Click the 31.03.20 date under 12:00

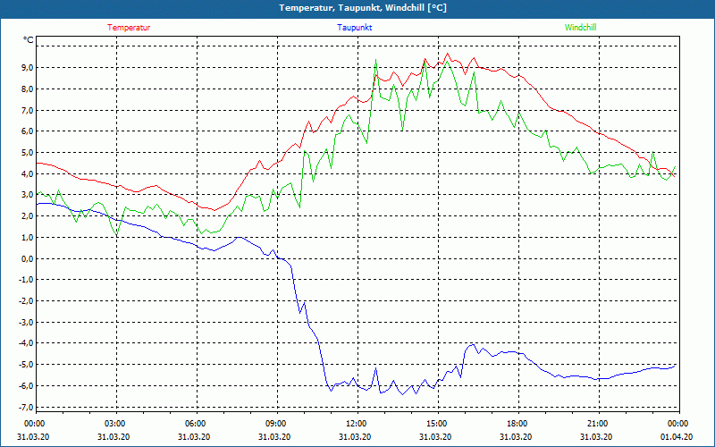[354, 437]
